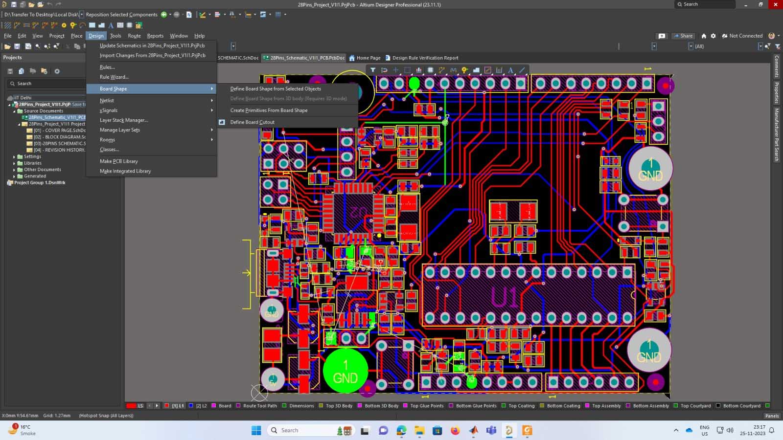Click the Place Pad icon in top toolbar

coord(64,25)
